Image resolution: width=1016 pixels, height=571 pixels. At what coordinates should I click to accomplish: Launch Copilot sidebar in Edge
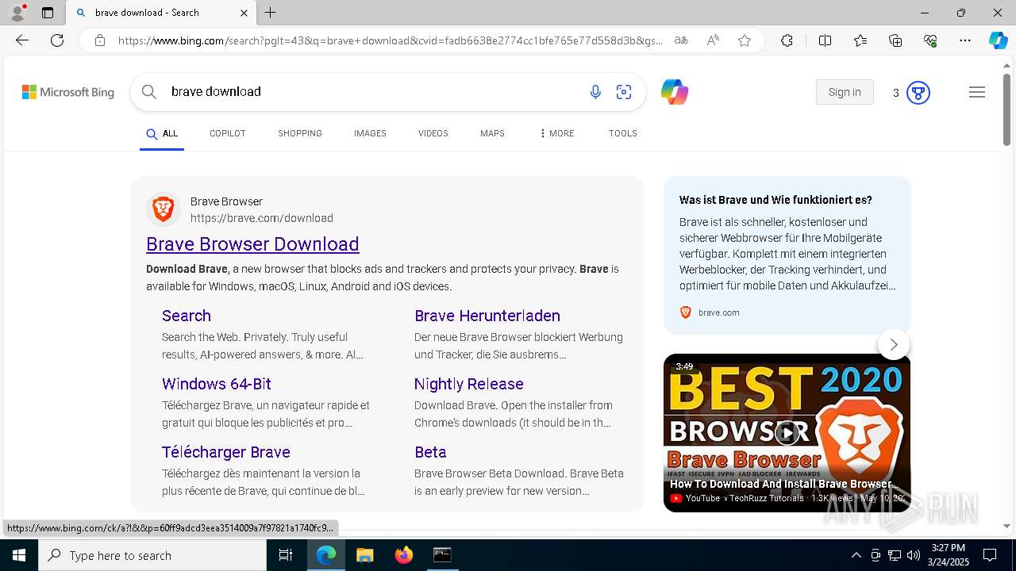click(x=998, y=40)
